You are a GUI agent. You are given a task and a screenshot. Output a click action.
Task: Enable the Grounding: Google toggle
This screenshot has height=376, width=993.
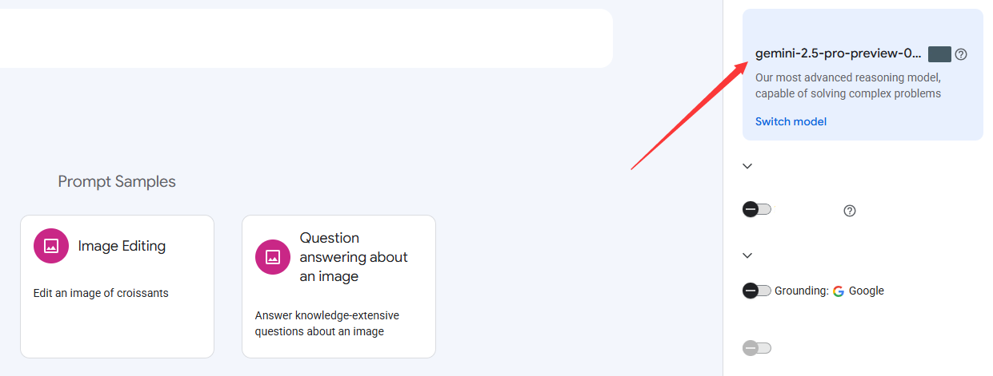pos(757,291)
